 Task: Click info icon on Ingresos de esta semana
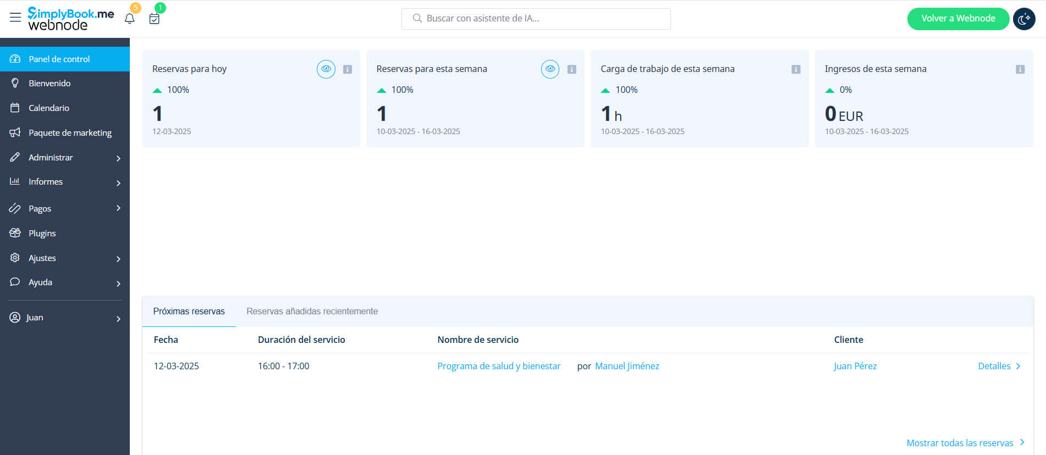pyautogui.click(x=1020, y=69)
